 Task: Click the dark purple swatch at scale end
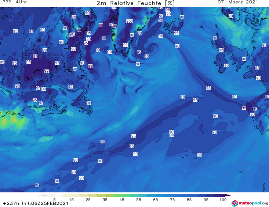[x=226, y=195]
